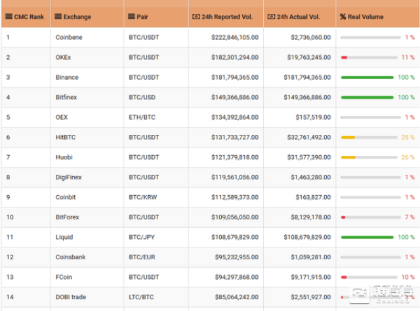Click the money icon beside 24h Reported Vol.

196,16
